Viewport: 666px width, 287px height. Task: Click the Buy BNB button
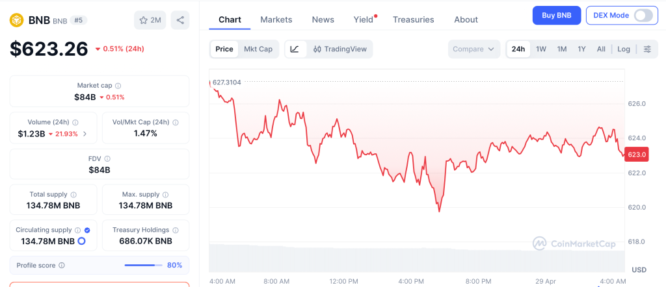pos(556,15)
